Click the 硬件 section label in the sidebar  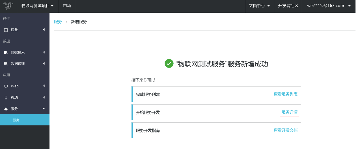7,19
